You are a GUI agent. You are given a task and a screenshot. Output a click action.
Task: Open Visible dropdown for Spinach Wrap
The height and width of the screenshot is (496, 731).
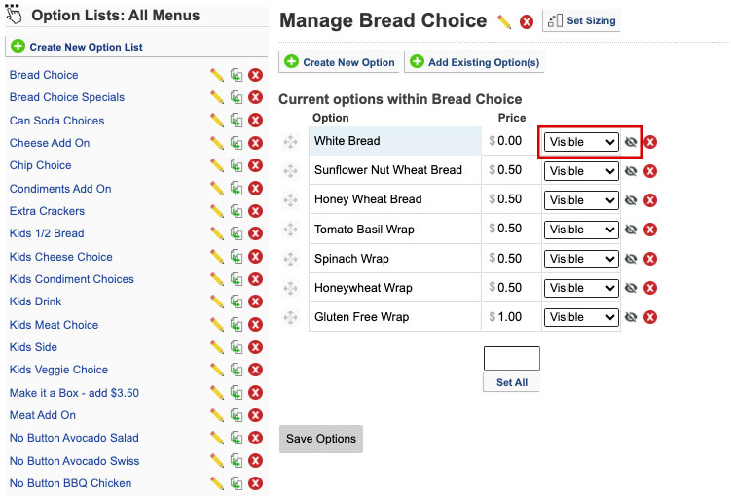(581, 259)
